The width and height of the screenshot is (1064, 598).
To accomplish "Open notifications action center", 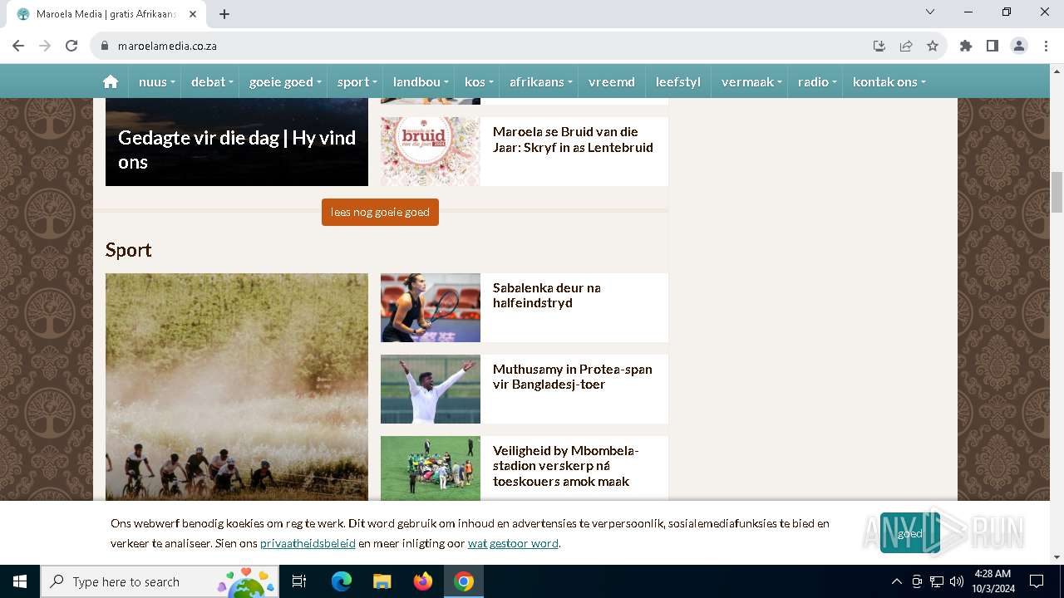I will click(x=1037, y=581).
